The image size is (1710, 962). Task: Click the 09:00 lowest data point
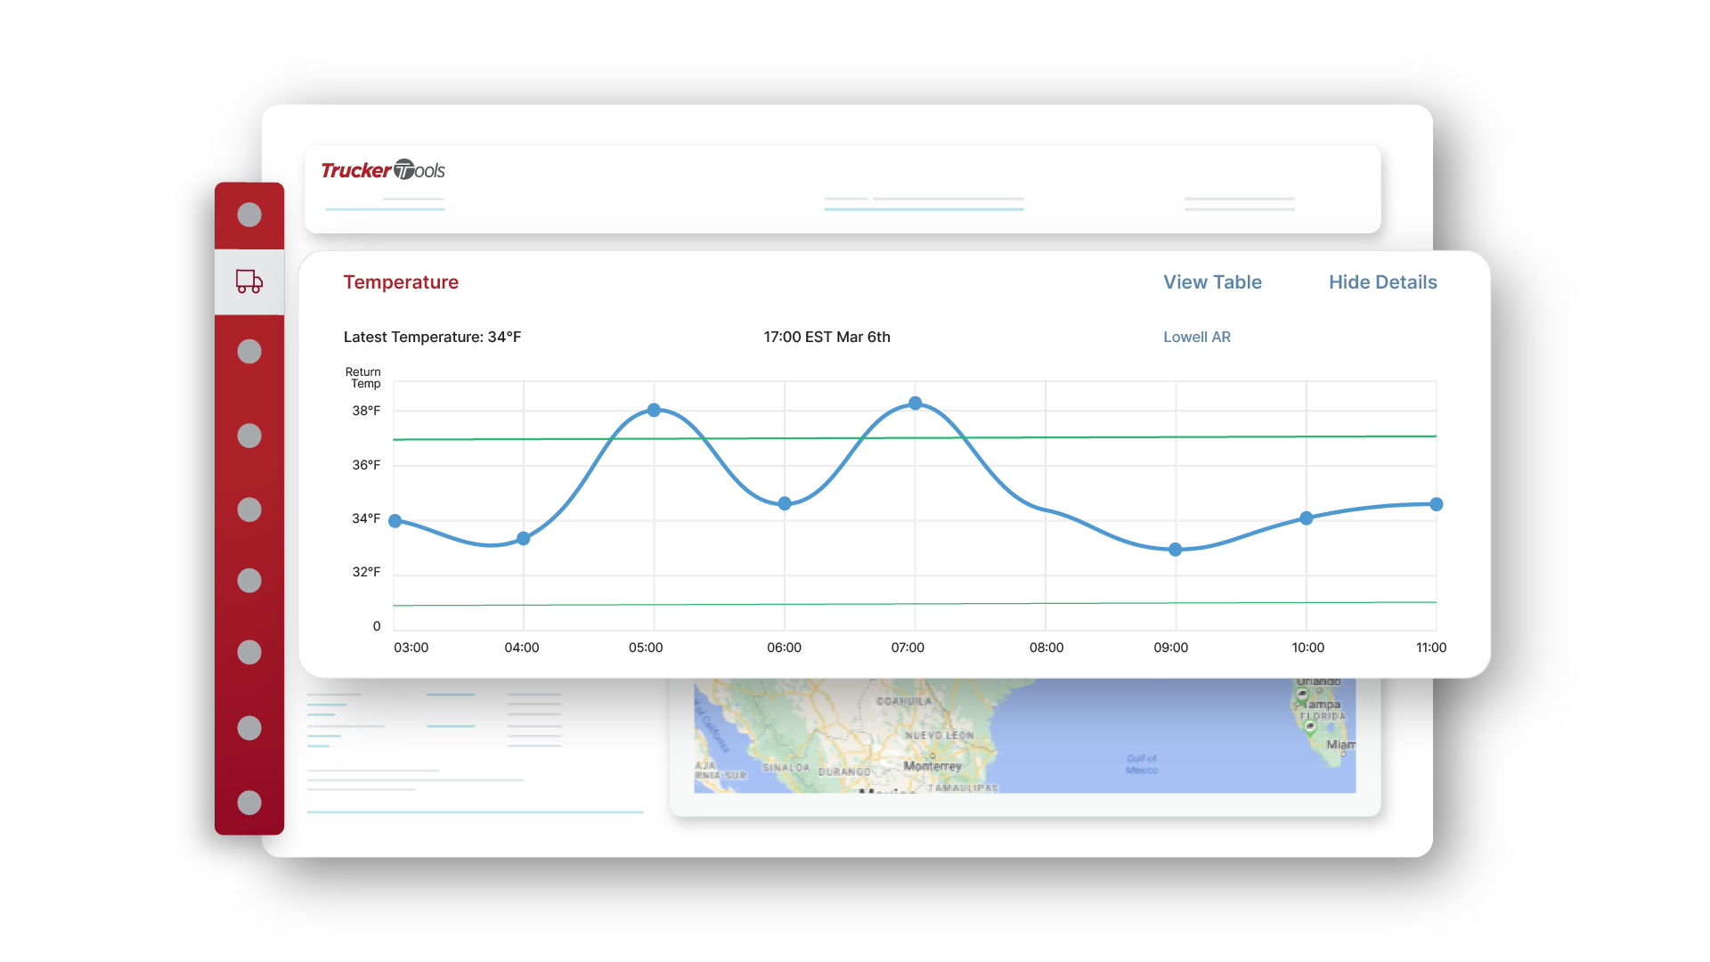tap(1175, 550)
